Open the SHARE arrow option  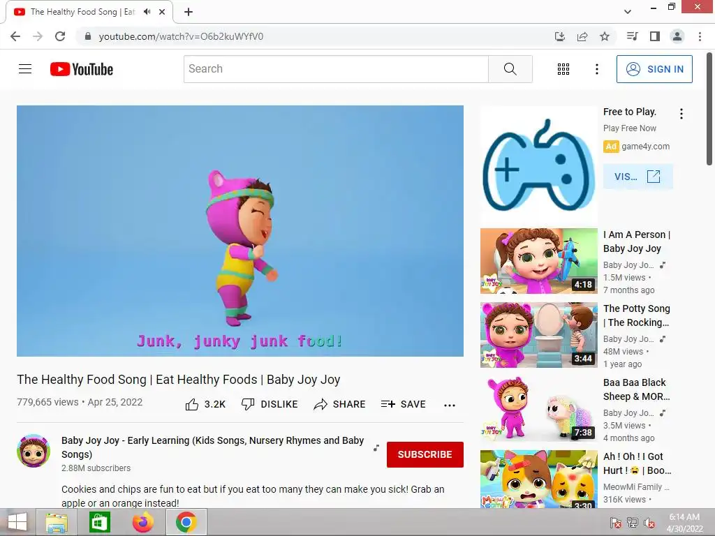(x=340, y=404)
